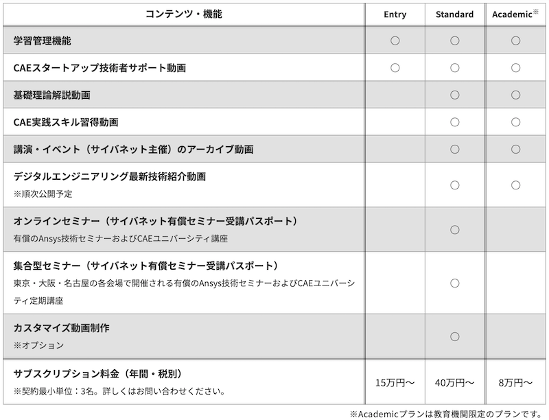Click the Entry circle for 学習管理機能

coord(395,40)
